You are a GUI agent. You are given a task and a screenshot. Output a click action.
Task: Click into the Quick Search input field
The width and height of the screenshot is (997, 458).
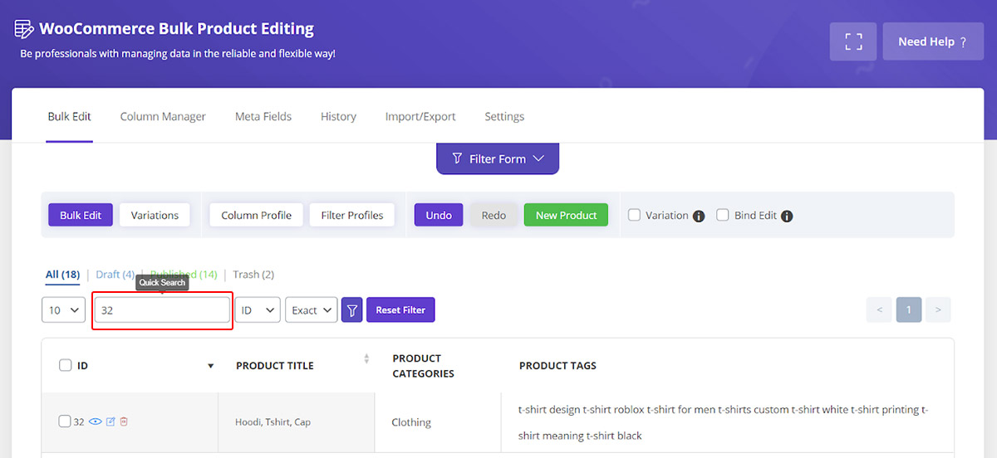(x=162, y=310)
